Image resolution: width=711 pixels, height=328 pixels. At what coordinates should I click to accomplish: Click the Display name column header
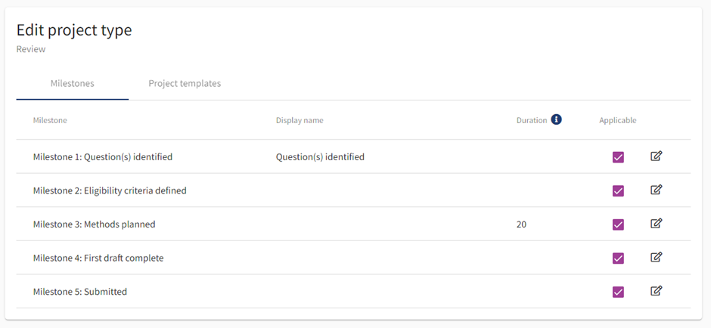pos(300,120)
